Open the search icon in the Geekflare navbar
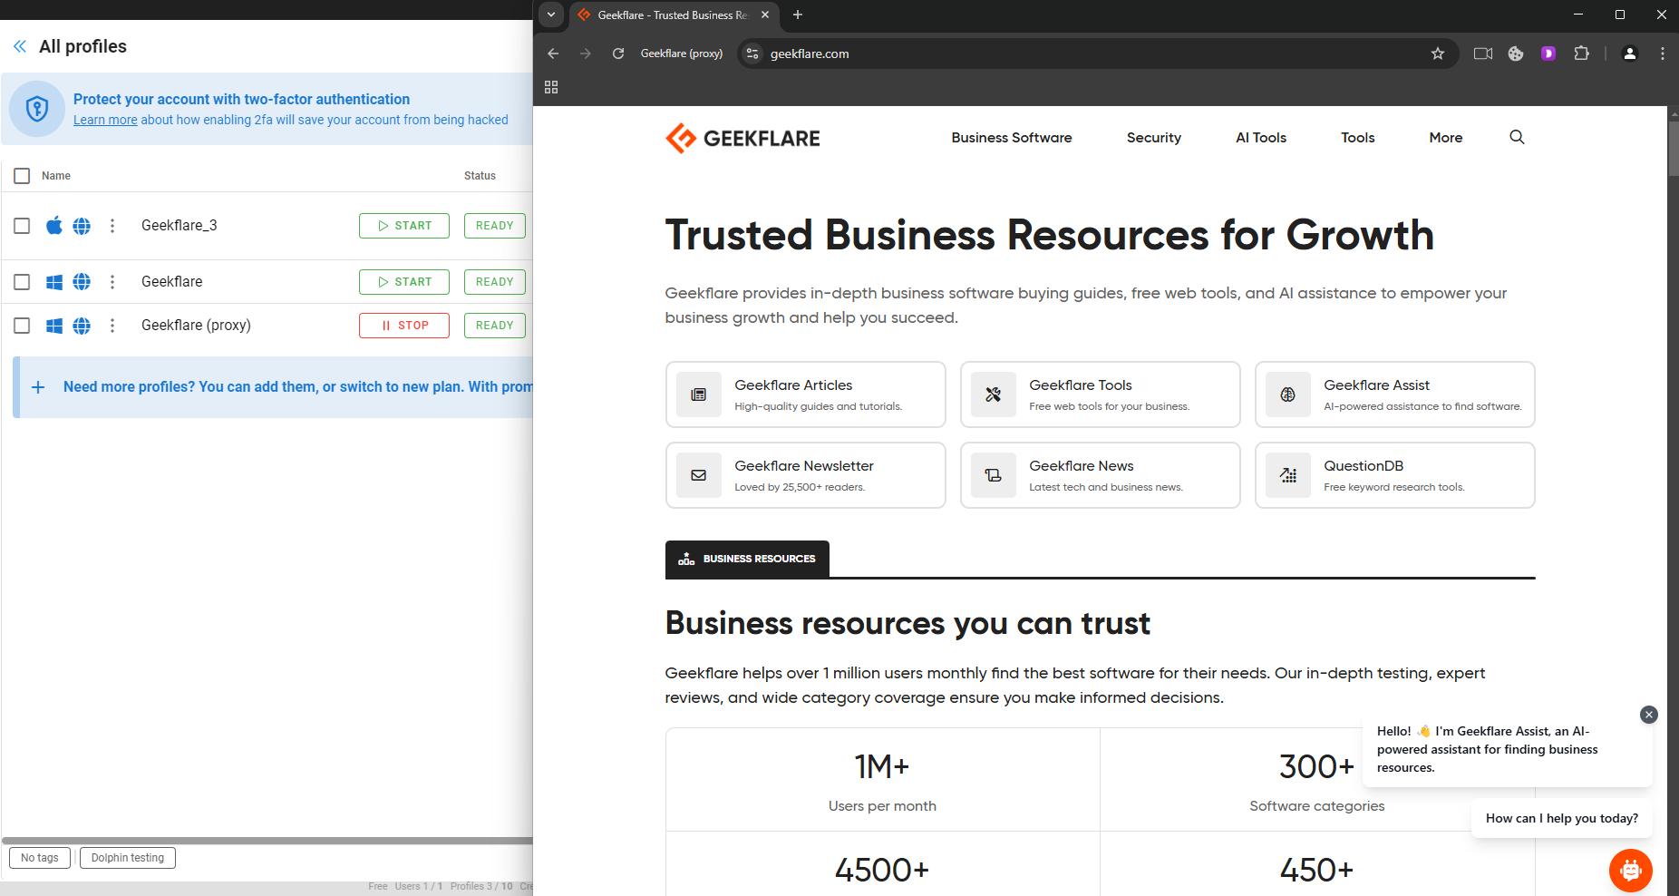The height and width of the screenshot is (896, 1679). (1517, 137)
